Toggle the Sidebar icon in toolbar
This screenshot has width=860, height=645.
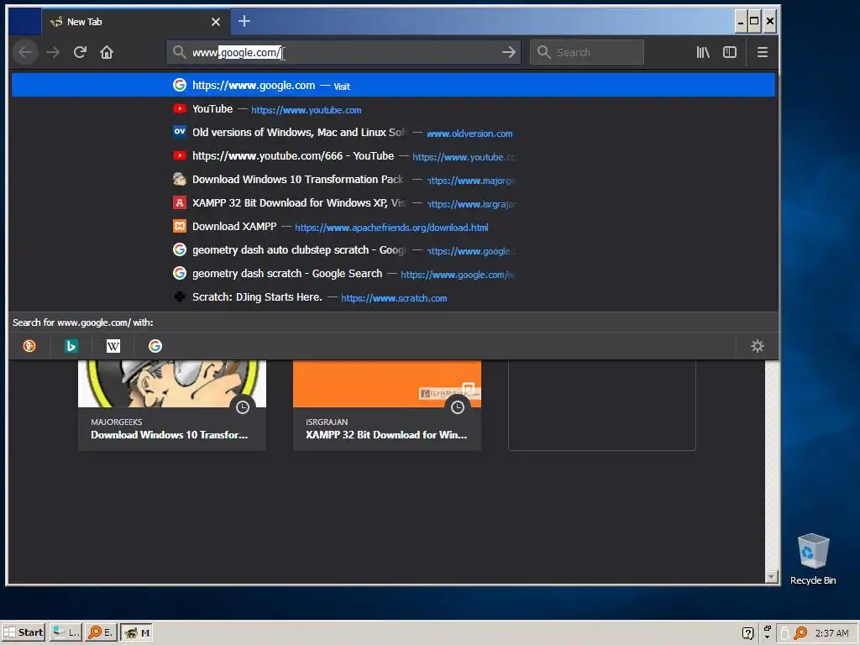point(730,52)
